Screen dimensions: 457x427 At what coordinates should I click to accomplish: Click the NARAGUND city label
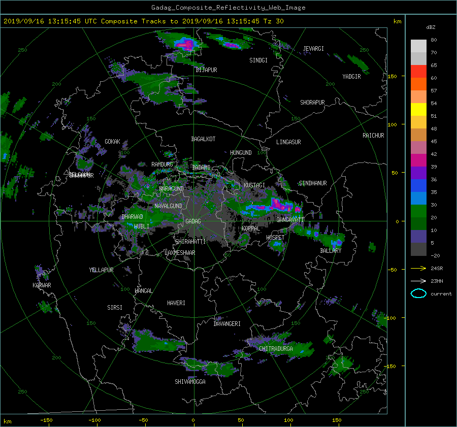coord(172,189)
